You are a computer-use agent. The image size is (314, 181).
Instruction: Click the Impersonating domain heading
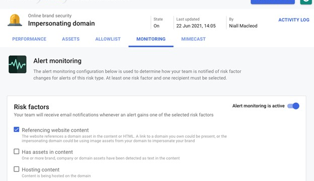61,24
